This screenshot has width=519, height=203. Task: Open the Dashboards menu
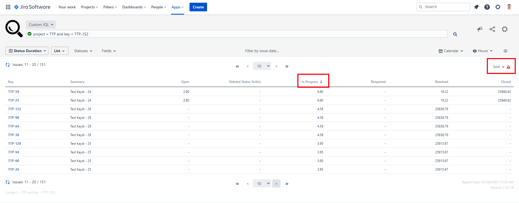134,7
